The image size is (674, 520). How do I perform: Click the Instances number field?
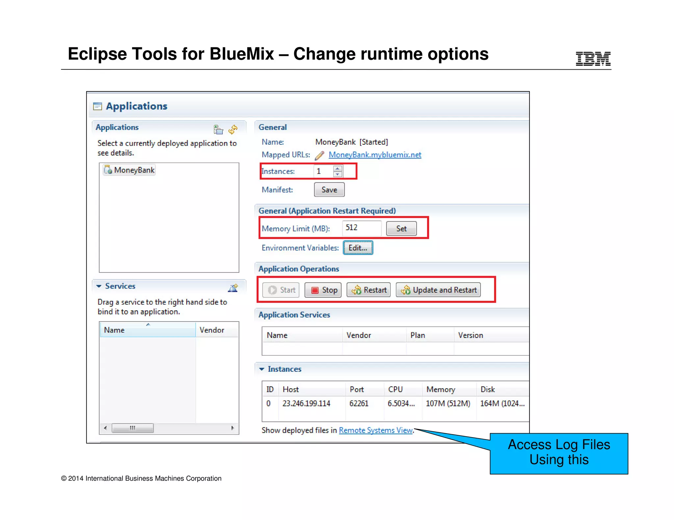[324, 171]
